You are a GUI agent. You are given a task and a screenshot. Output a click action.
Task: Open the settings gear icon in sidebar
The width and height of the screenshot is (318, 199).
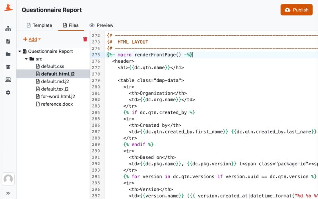(x=8, y=93)
